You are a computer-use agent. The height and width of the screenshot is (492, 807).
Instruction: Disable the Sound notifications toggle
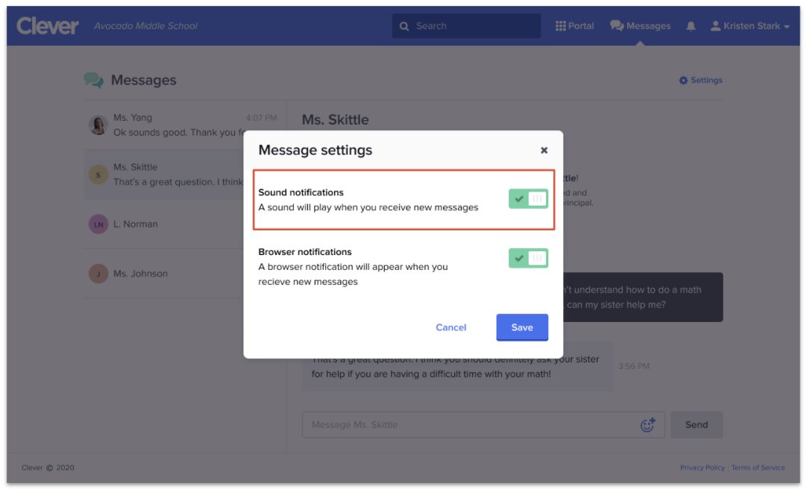pyautogui.click(x=528, y=199)
